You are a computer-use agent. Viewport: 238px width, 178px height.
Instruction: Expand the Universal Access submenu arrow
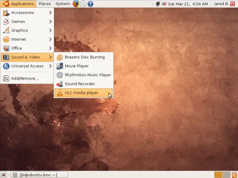[x=50, y=66]
